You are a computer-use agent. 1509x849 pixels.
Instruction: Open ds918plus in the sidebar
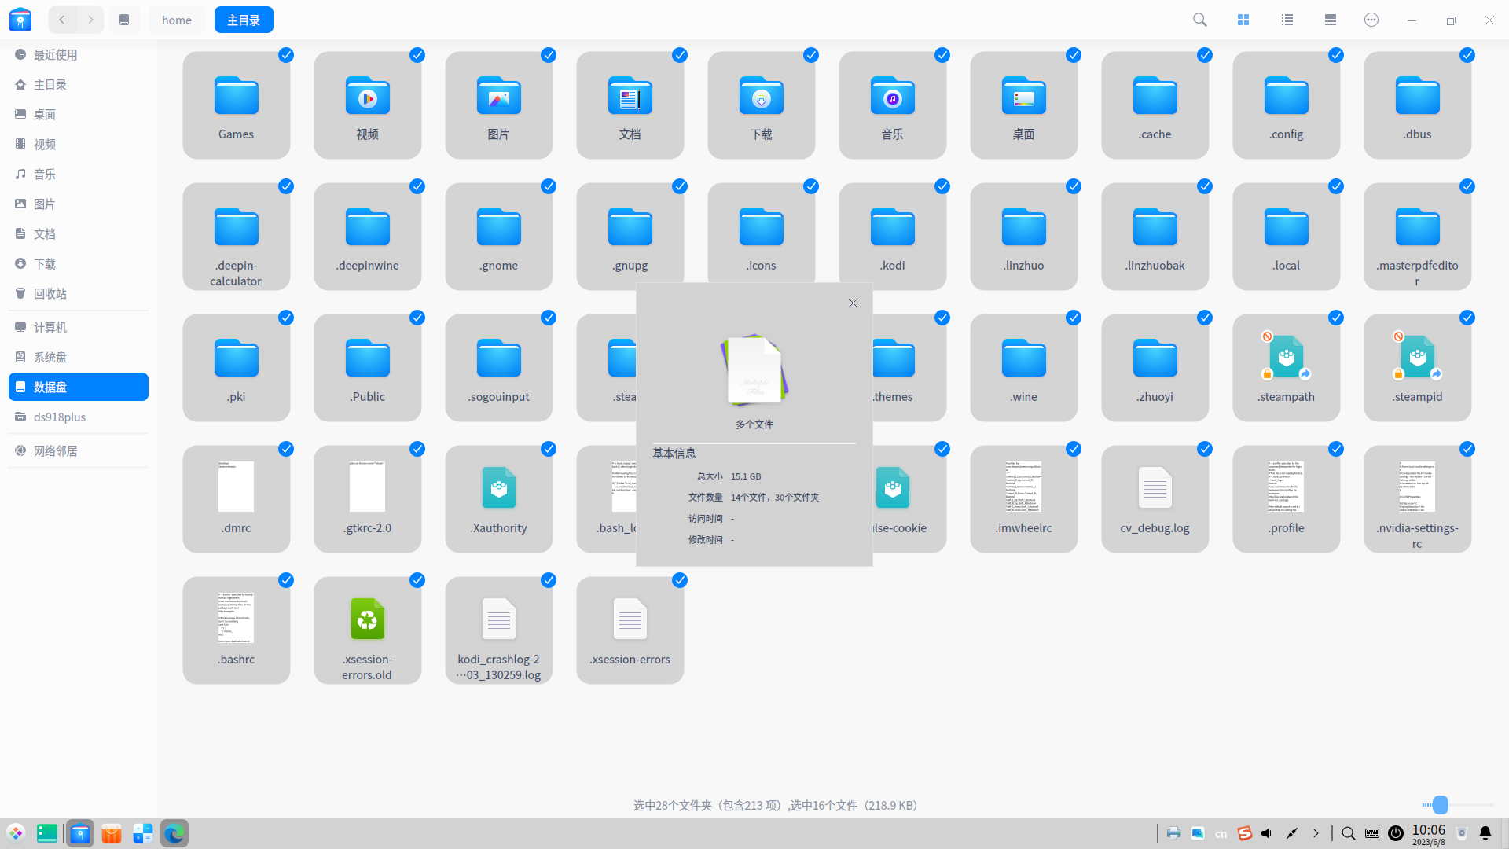60,417
